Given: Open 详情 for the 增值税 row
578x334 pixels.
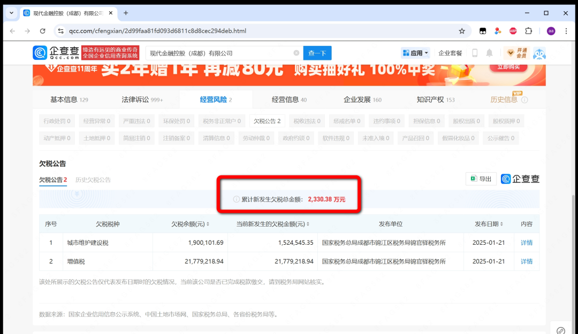Looking at the screenshot, I should click(x=526, y=261).
